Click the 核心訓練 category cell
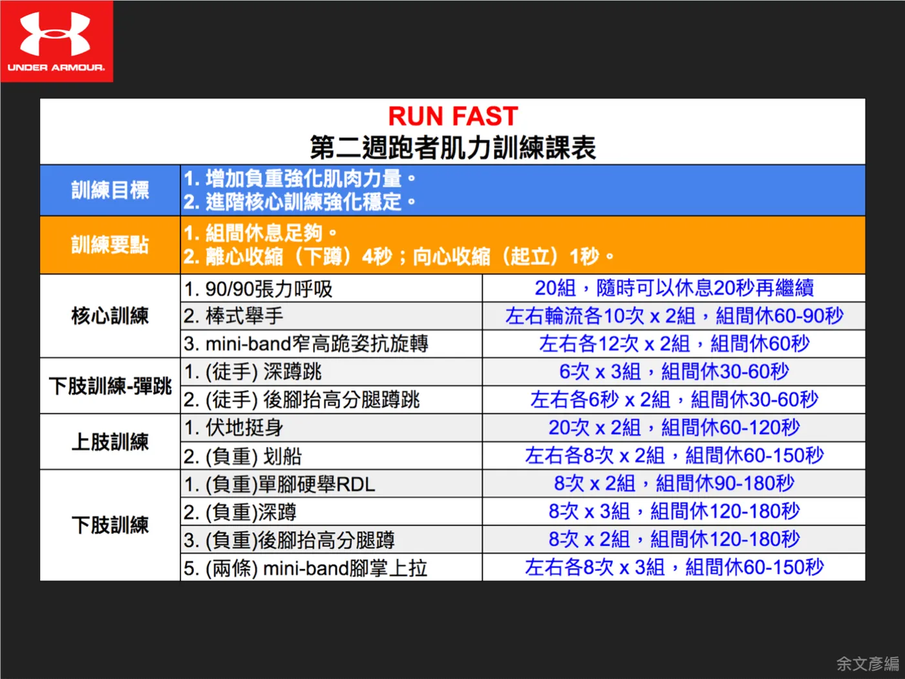 pyautogui.click(x=110, y=316)
